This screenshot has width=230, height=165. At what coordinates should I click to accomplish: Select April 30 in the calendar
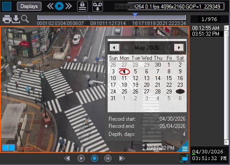(158, 65)
